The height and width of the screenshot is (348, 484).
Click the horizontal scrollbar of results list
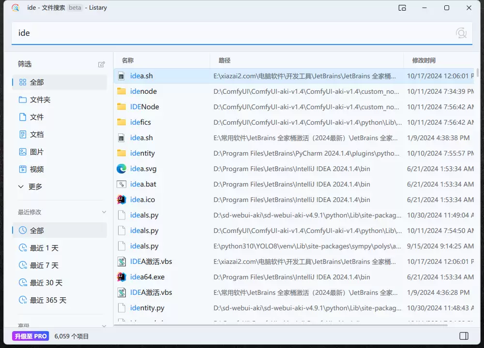tap(281, 325)
